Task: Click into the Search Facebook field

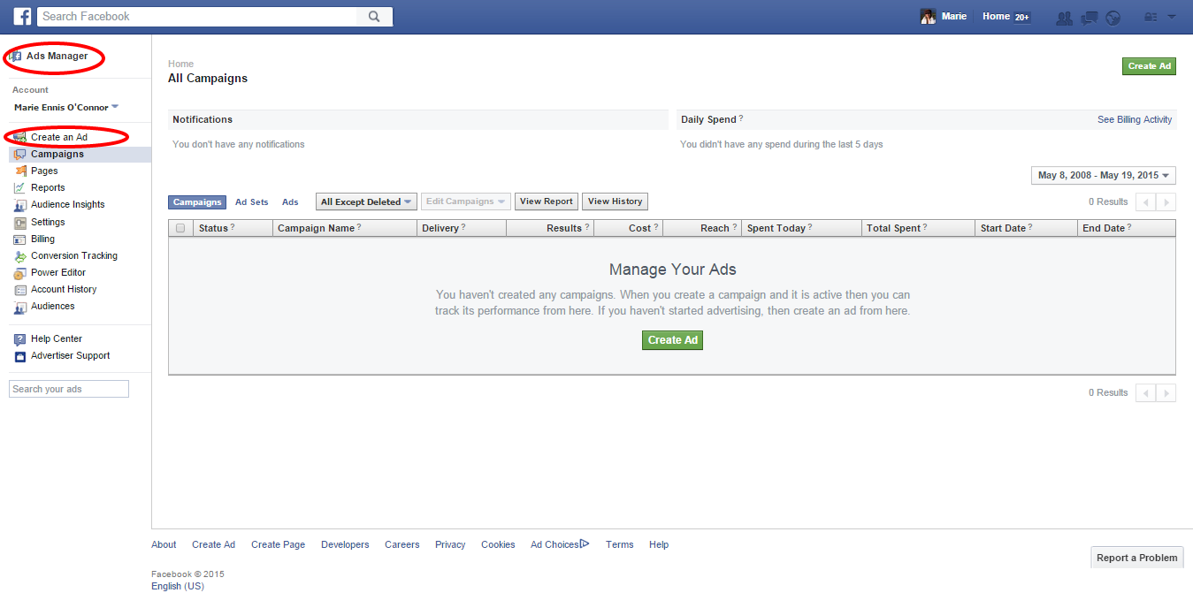Action: pos(196,16)
